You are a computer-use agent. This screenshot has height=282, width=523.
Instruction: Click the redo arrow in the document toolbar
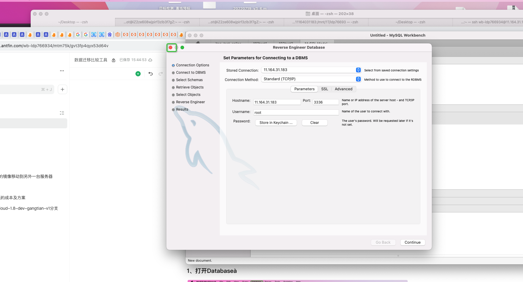(x=160, y=74)
